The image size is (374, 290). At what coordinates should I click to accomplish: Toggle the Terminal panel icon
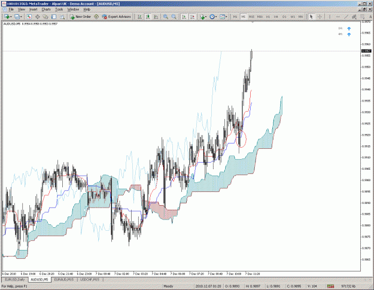54,17
